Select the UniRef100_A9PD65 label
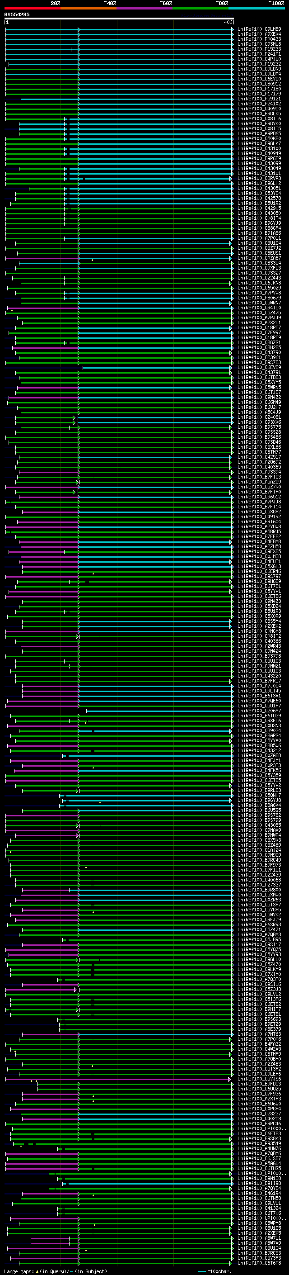The width and height of the screenshot is (289, 1275). point(259,133)
